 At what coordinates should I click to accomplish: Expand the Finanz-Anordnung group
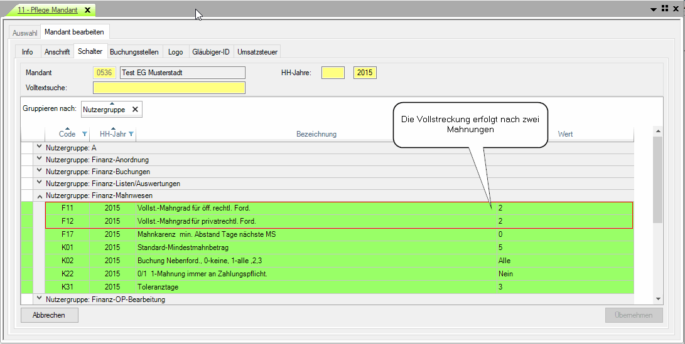[x=40, y=159]
